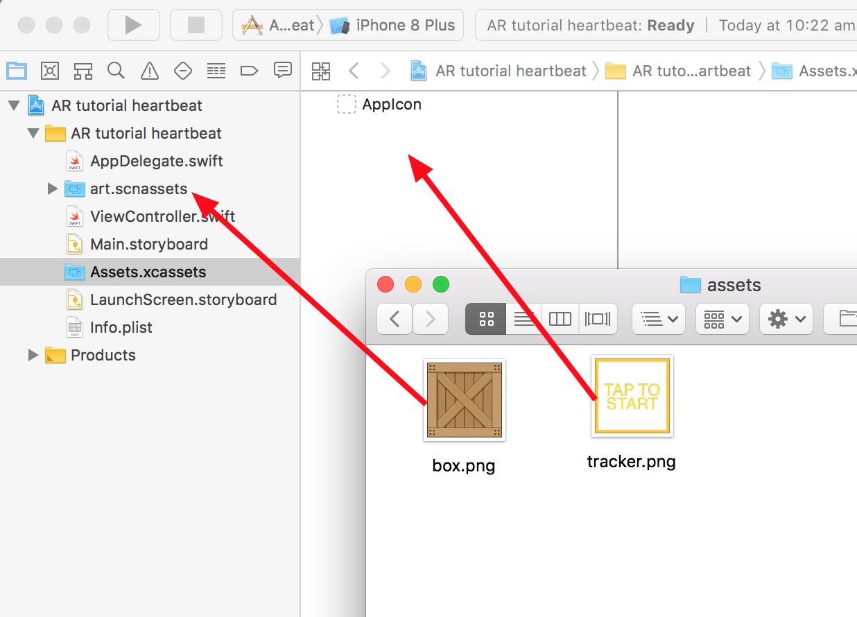
Task: Open Main.storyboard in the navigator
Action: 150,244
